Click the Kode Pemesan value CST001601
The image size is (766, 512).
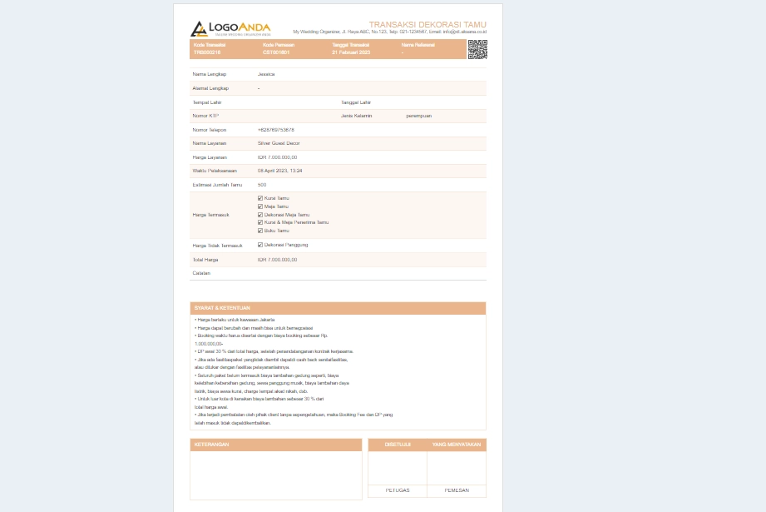click(x=276, y=52)
